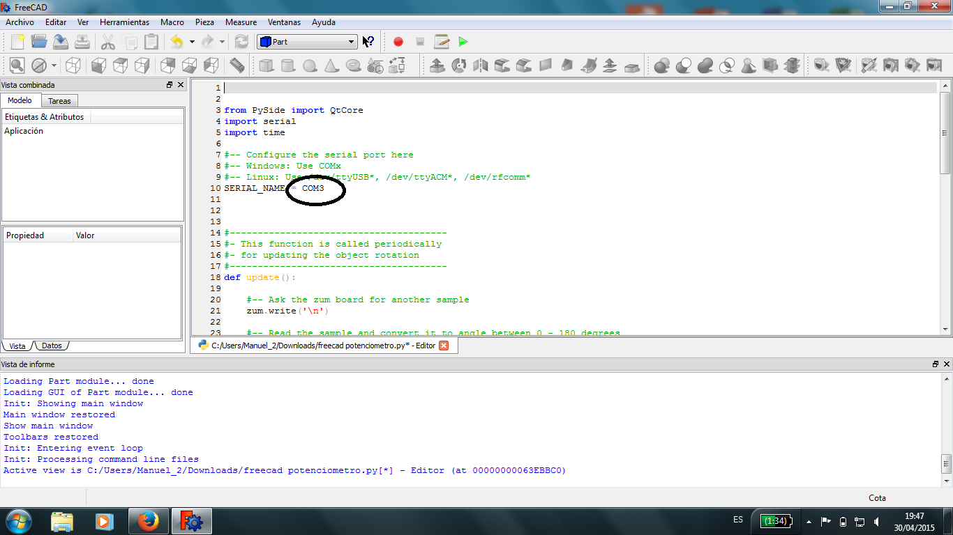The width and height of the screenshot is (953, 535).
Task: Click the Fillet edges icon
Action: pyautogui.click(x=502, y=65)
